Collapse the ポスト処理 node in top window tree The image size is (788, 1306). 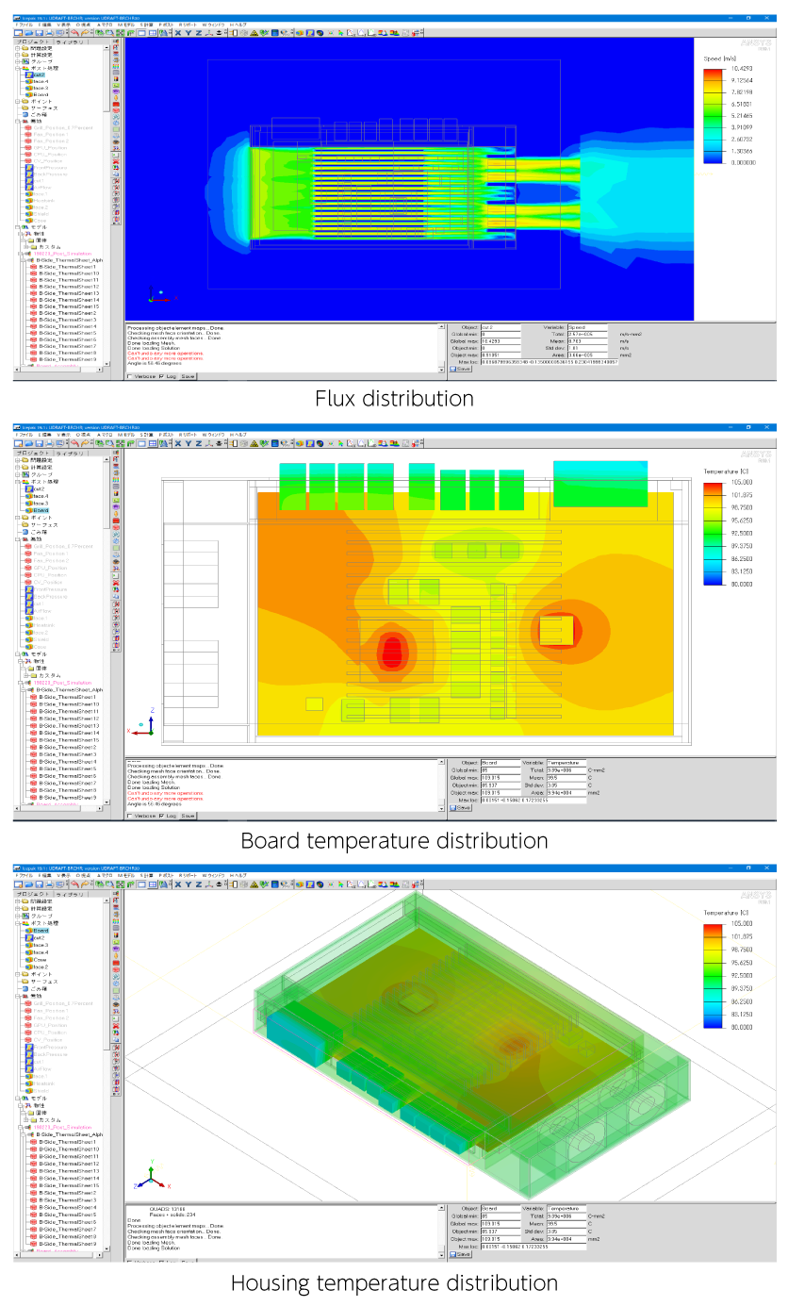(x=18, y=68)
